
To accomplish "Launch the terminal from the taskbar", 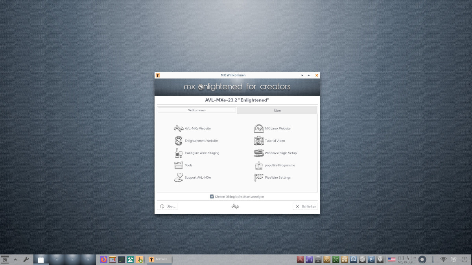I will pyautogui.click(x=122, y=260).
